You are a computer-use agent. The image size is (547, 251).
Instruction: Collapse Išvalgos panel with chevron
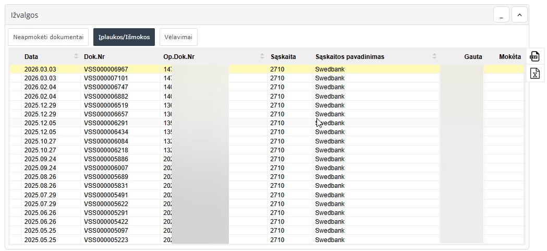pyautogui.click(x=519, y=15)
